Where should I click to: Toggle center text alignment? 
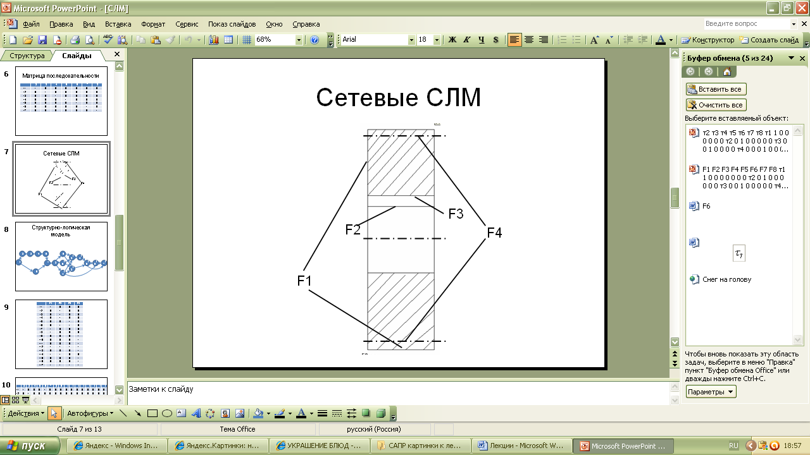click(x=529, y=40)
